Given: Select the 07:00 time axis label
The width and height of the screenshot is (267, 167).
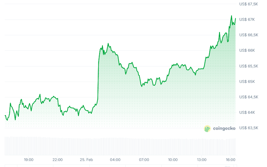Looking at the screenshot, I should 144,160.
